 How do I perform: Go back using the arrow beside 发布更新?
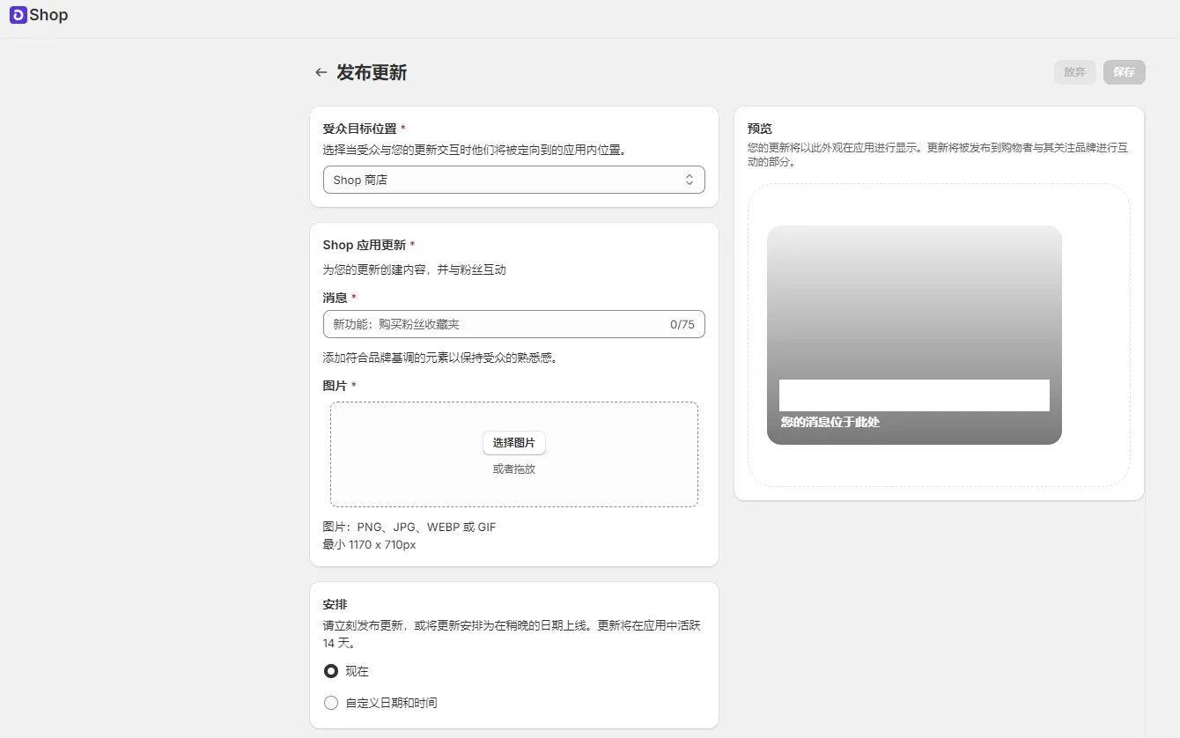[x=321, y=72]
